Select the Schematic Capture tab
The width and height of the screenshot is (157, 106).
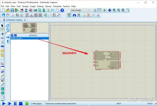tap(14, 20)
